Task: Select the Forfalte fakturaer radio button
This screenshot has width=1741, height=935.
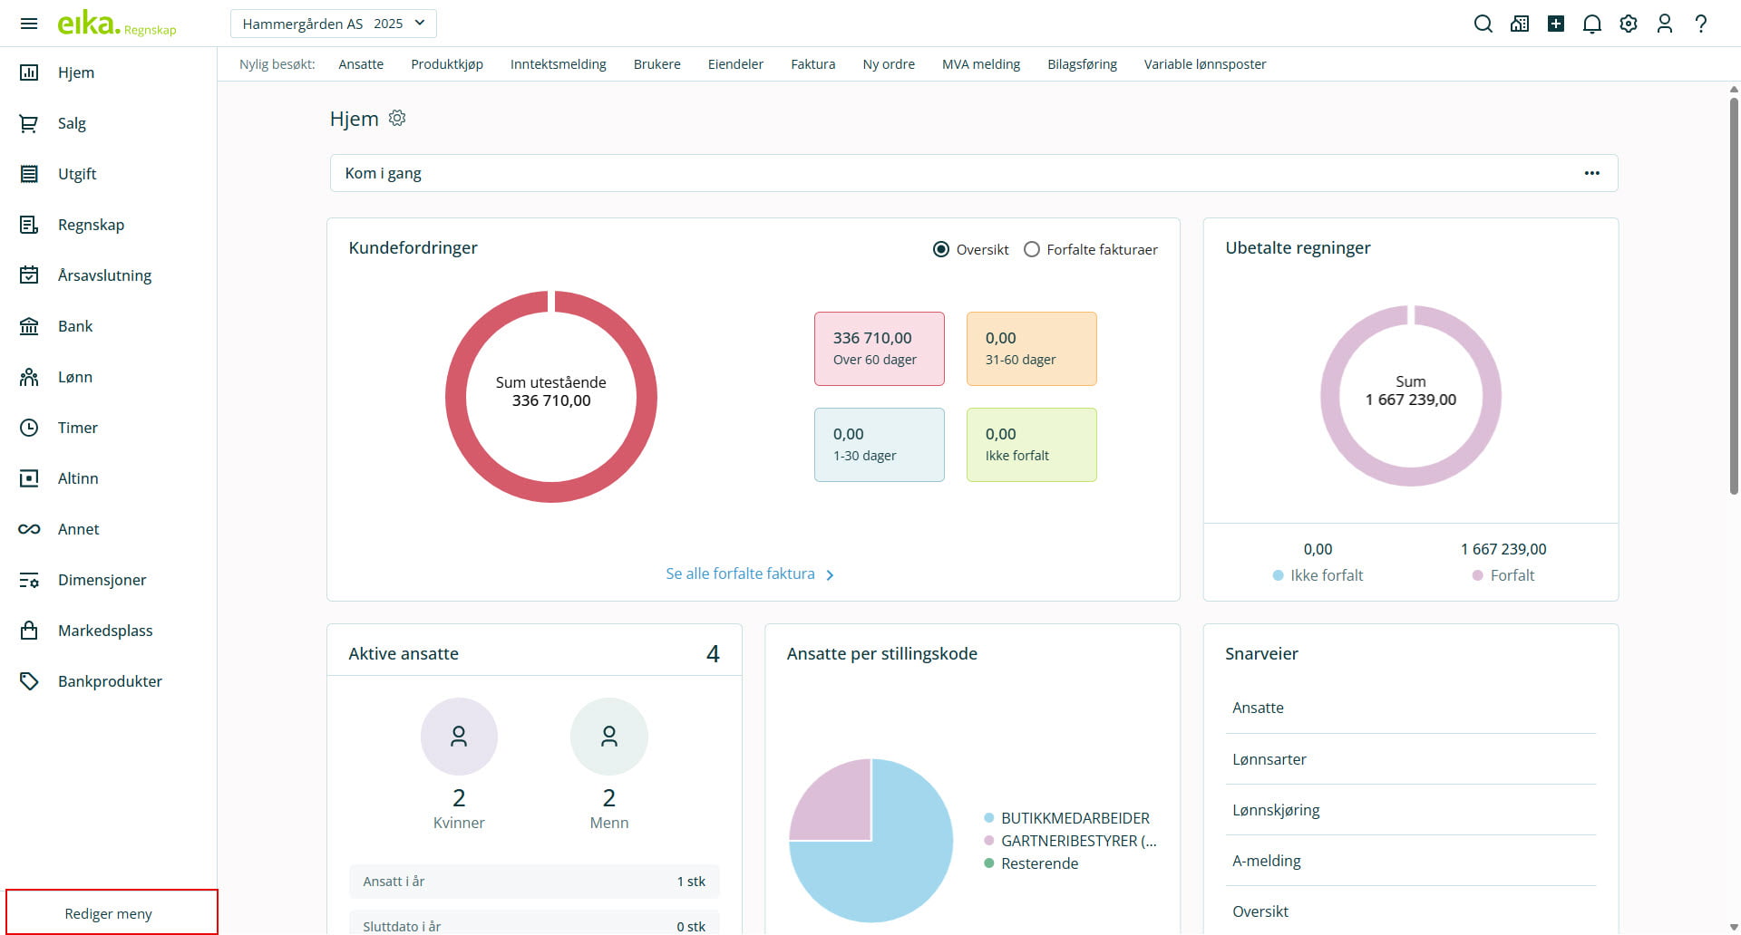Action: click(x=1032, y=249)
